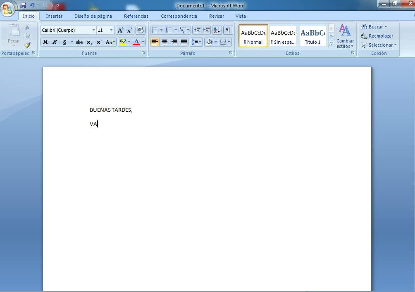Open Párrafo dialog launcher
The width and height of the screenshot is (415, 292).
click(231, 53)
